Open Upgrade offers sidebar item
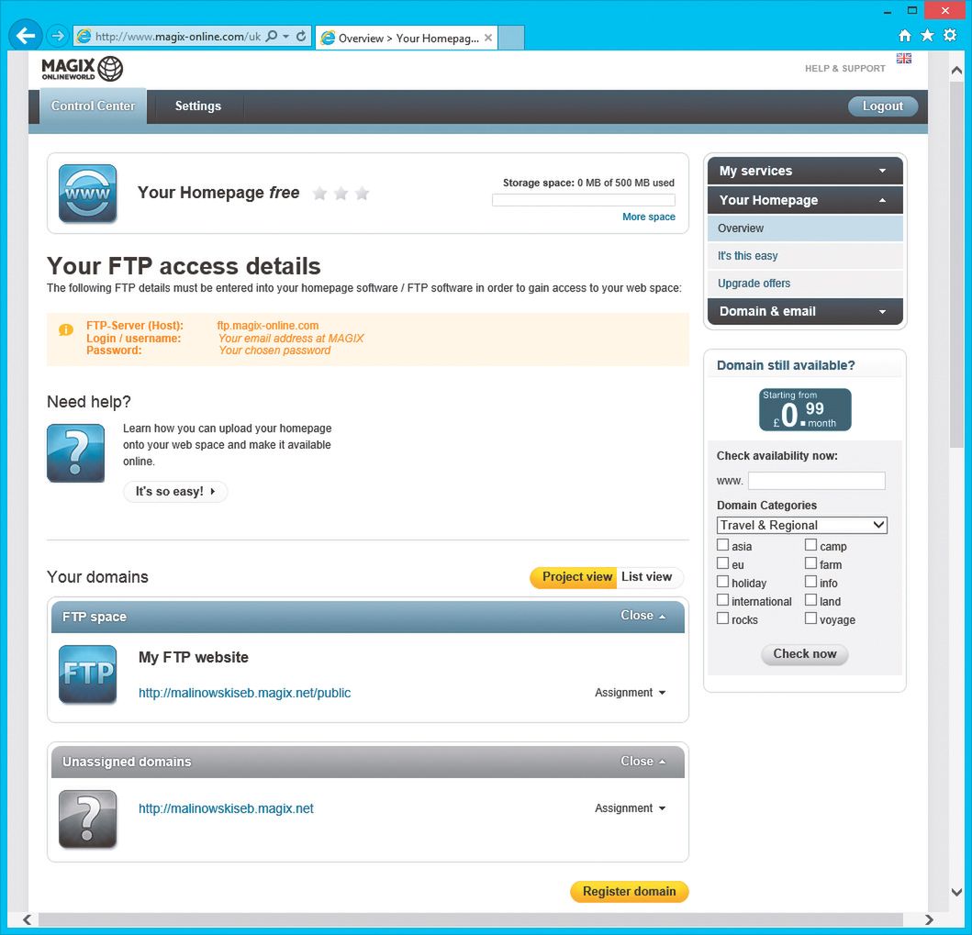The image size is (972, 935). tap(805, 284)
